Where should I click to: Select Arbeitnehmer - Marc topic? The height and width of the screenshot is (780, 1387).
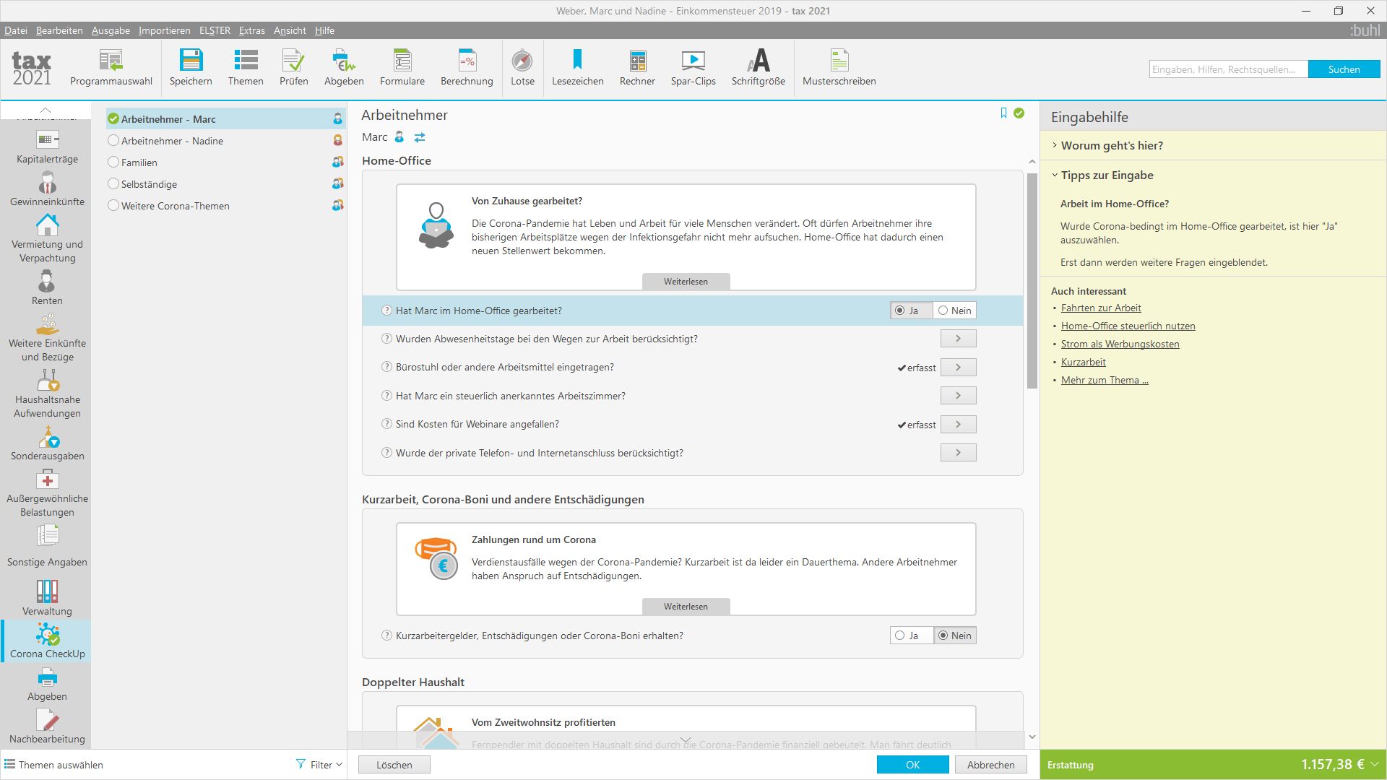225,119
